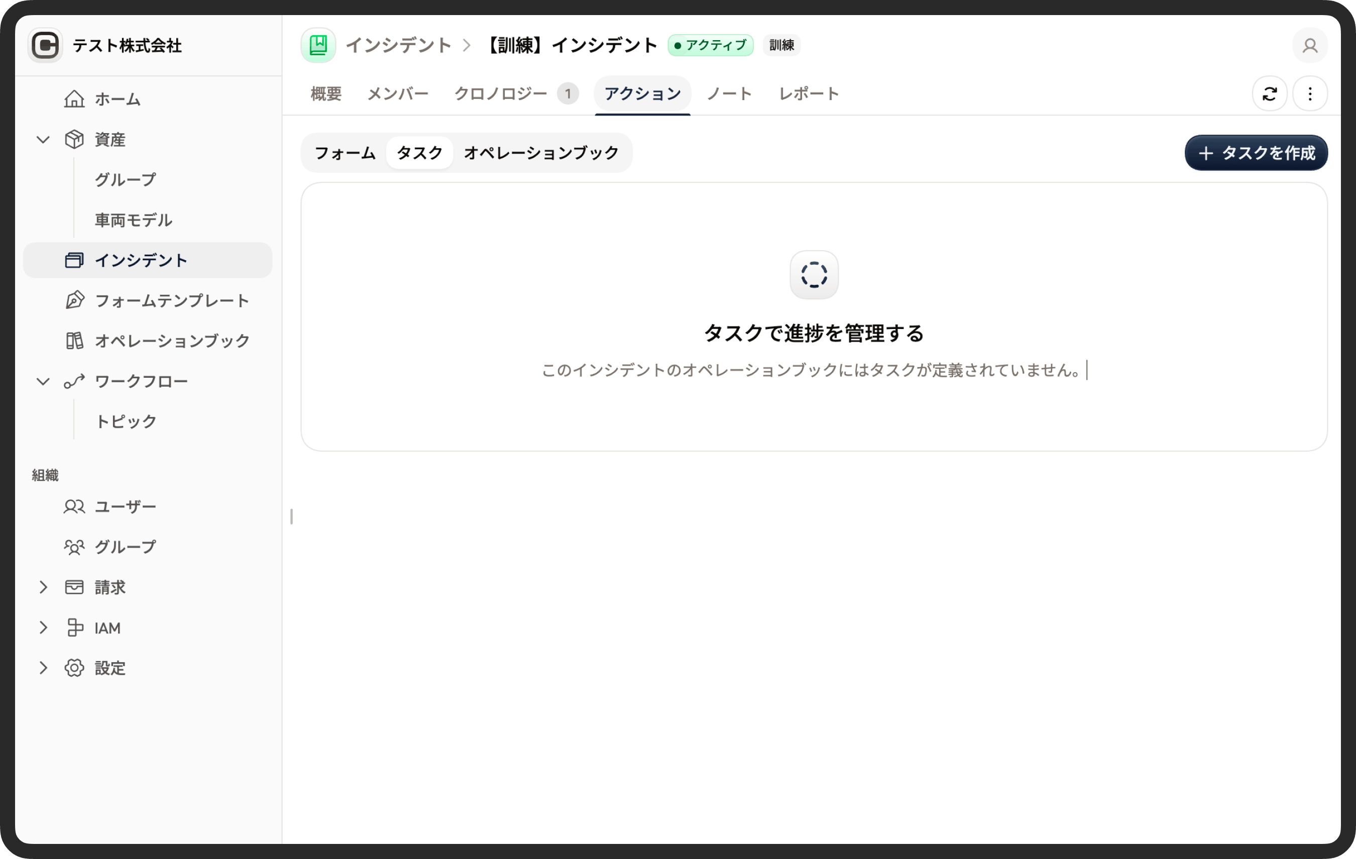Screen dimensions: 1356x859
Task: Select the オペレーションブック segment toggle
Action: tap(540, 153)
